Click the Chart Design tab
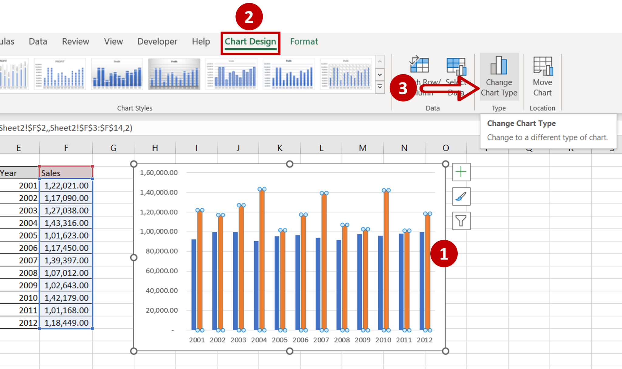622x369 pixels. tap(249, 41)
